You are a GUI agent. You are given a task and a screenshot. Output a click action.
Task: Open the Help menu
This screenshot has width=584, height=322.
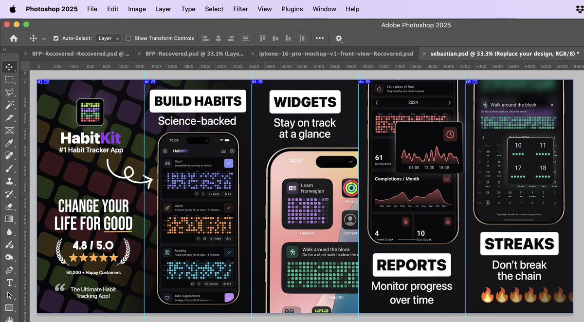pos(352,9)
